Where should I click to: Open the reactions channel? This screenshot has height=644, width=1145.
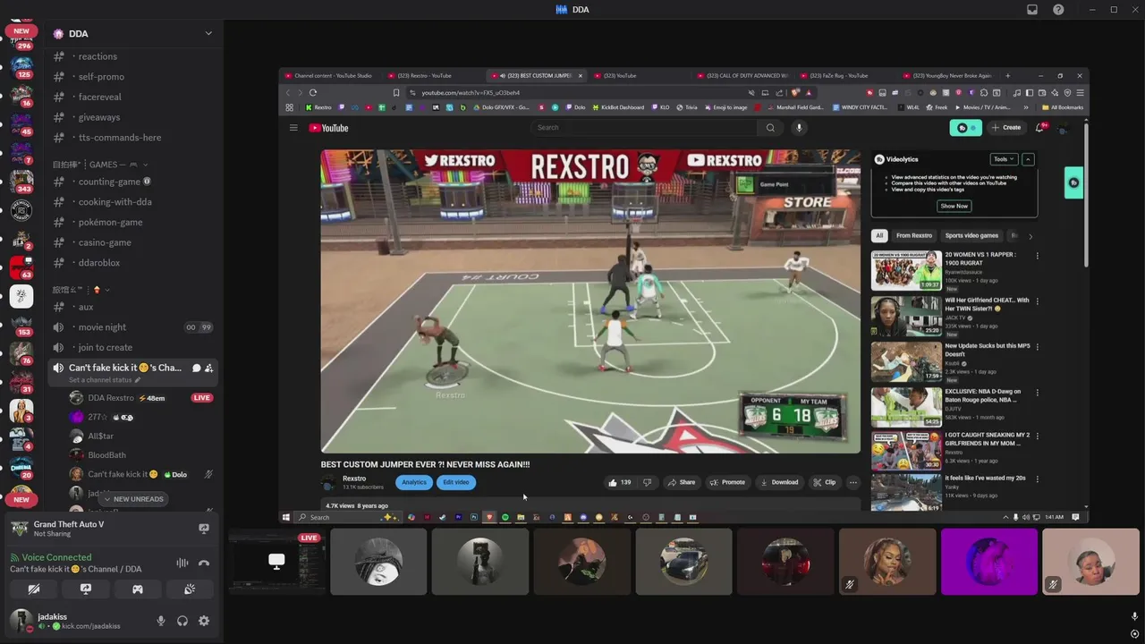pos(132,56)
